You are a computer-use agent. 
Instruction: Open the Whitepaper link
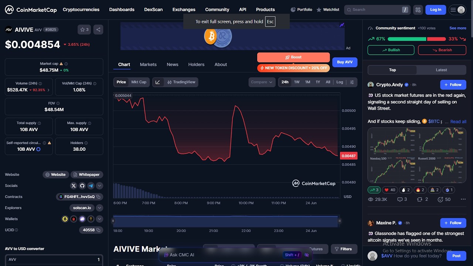point(87,174)
